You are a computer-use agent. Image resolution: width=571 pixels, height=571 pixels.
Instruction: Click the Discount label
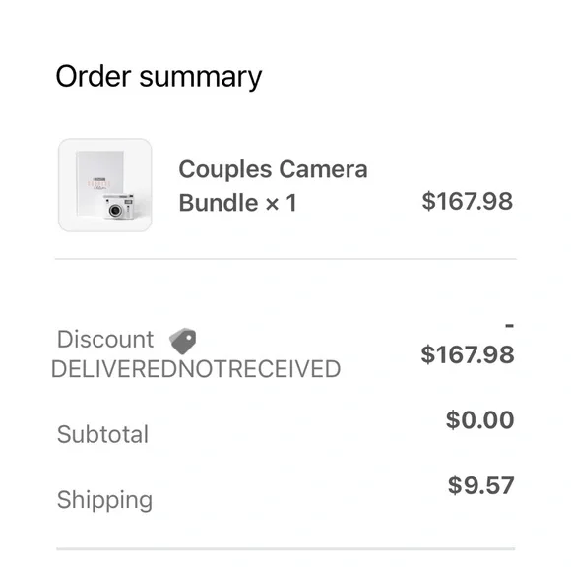point(105,339)
